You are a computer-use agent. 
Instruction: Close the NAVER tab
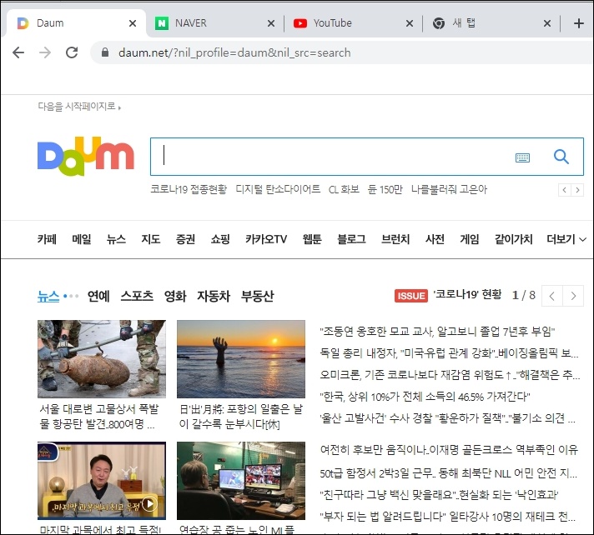tap(271, 23)
